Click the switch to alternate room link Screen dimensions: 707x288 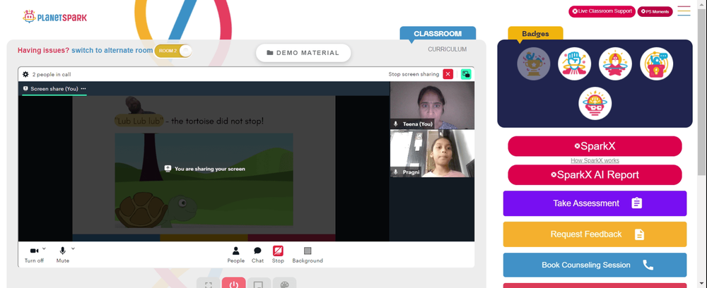(x=112, y=50)
